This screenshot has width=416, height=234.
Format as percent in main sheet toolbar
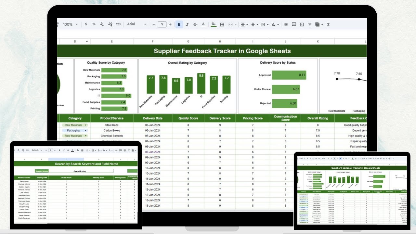(x=94, y=24)
